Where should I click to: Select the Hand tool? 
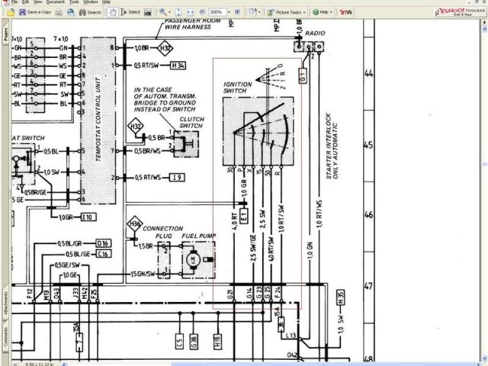click(113, 12)
